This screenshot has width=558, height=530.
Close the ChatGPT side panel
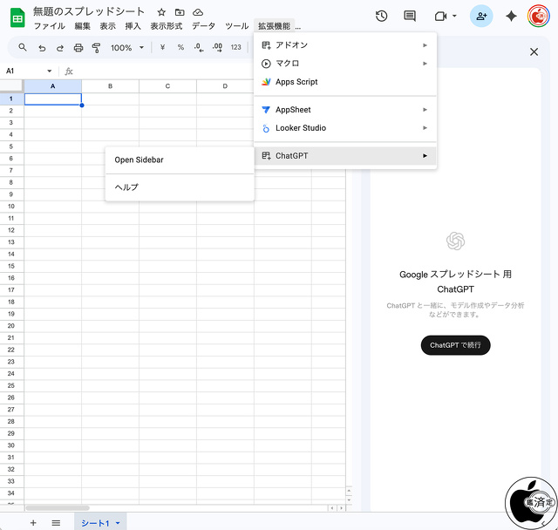534,52
